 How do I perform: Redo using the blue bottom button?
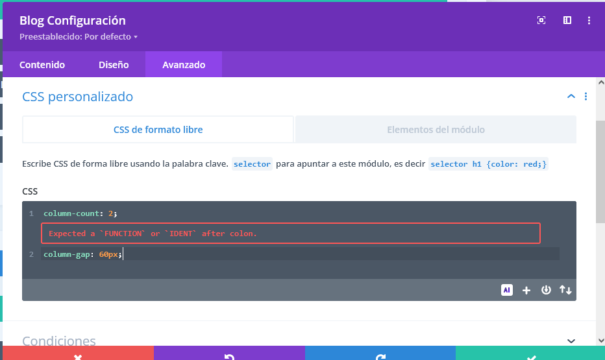(x=380, y=355)
